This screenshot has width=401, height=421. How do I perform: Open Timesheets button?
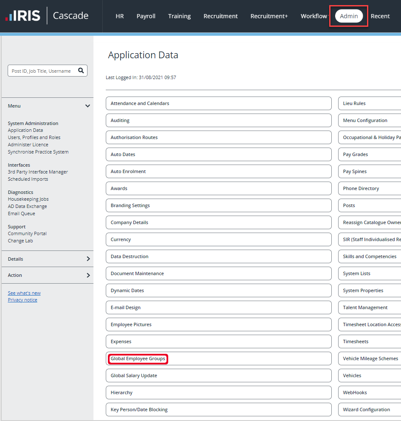pos(370,341)
